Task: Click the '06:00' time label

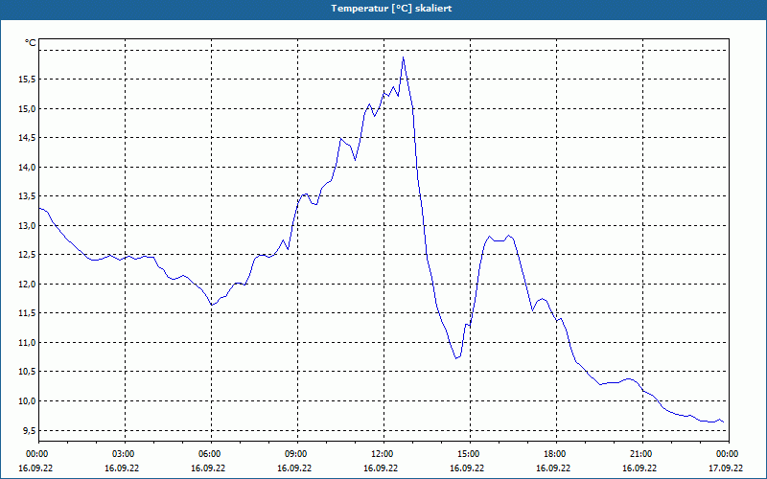Action: coord(211,454)
